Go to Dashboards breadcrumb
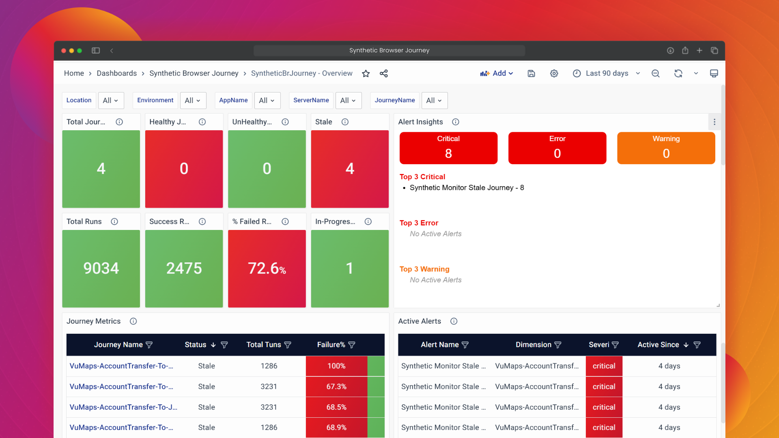Viewport: 779px width, 438px height. [116, 73]
